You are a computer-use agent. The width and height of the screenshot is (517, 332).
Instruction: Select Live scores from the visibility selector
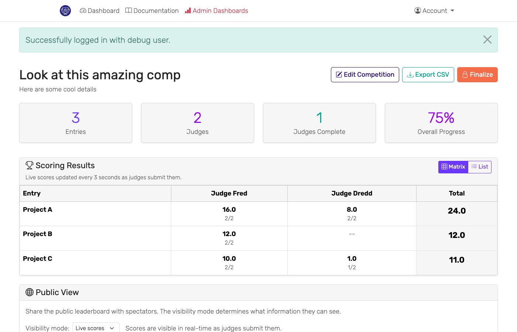coord(95,328)
